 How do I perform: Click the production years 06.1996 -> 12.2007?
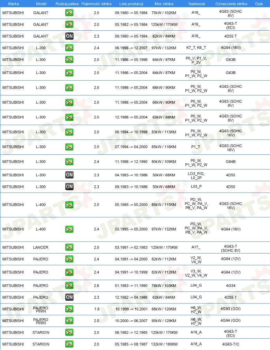pos(131,48)
